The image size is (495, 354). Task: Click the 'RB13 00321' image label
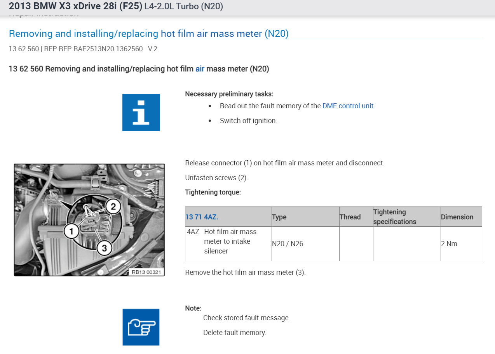coord(146,272)
